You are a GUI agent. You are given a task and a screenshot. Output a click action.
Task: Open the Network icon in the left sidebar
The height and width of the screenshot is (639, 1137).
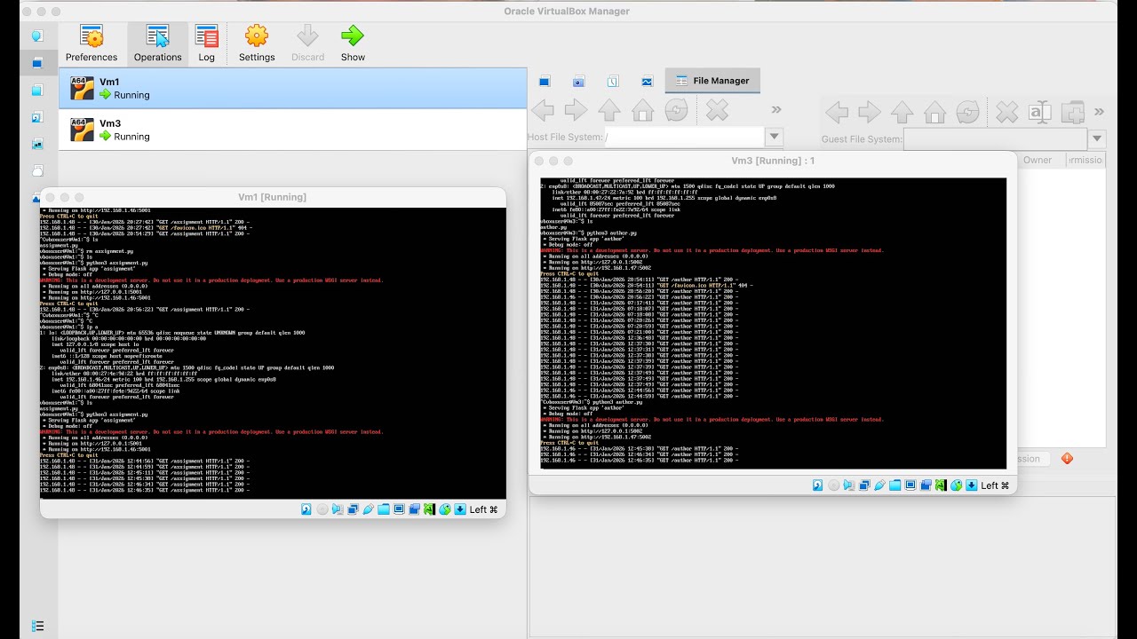37,143
